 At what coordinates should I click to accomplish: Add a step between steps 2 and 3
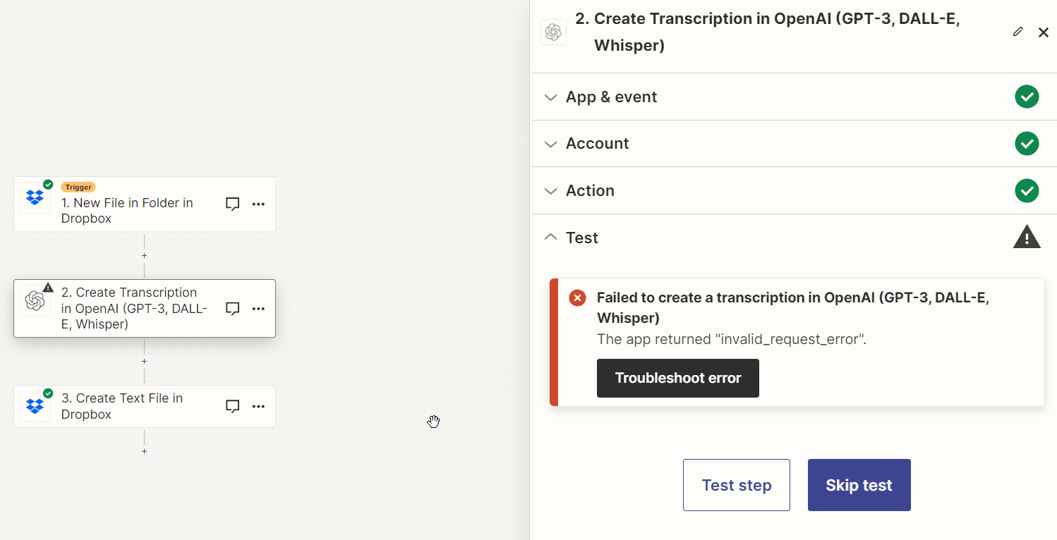coord(144,361)
